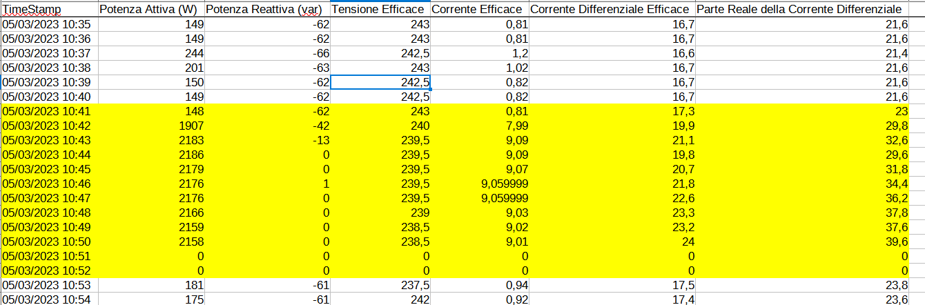This screenshot has height=305, width=925.
Task: Select the currently active cell at 10:39 voltage
Action: [381, 82]
